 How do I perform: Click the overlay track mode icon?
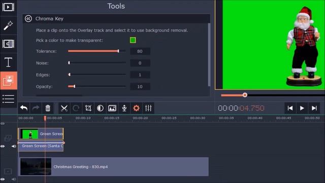click(8, 138)
